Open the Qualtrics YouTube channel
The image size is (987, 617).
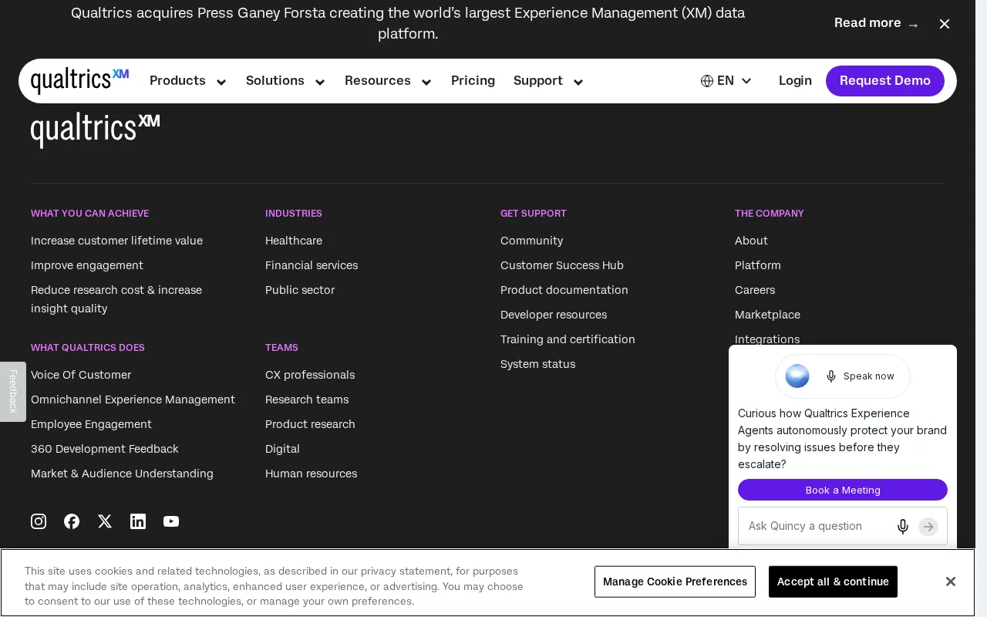pyautogui.click(x=171, y=521)
